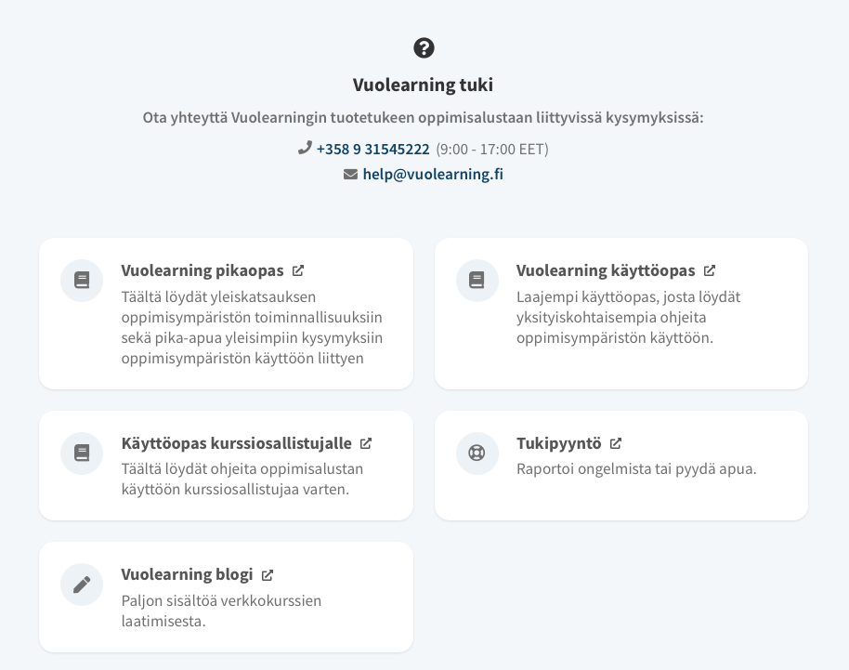Click the pencil icon for Vuolearning blogi
Screen dimensions: 849x670
coord(82,585)
